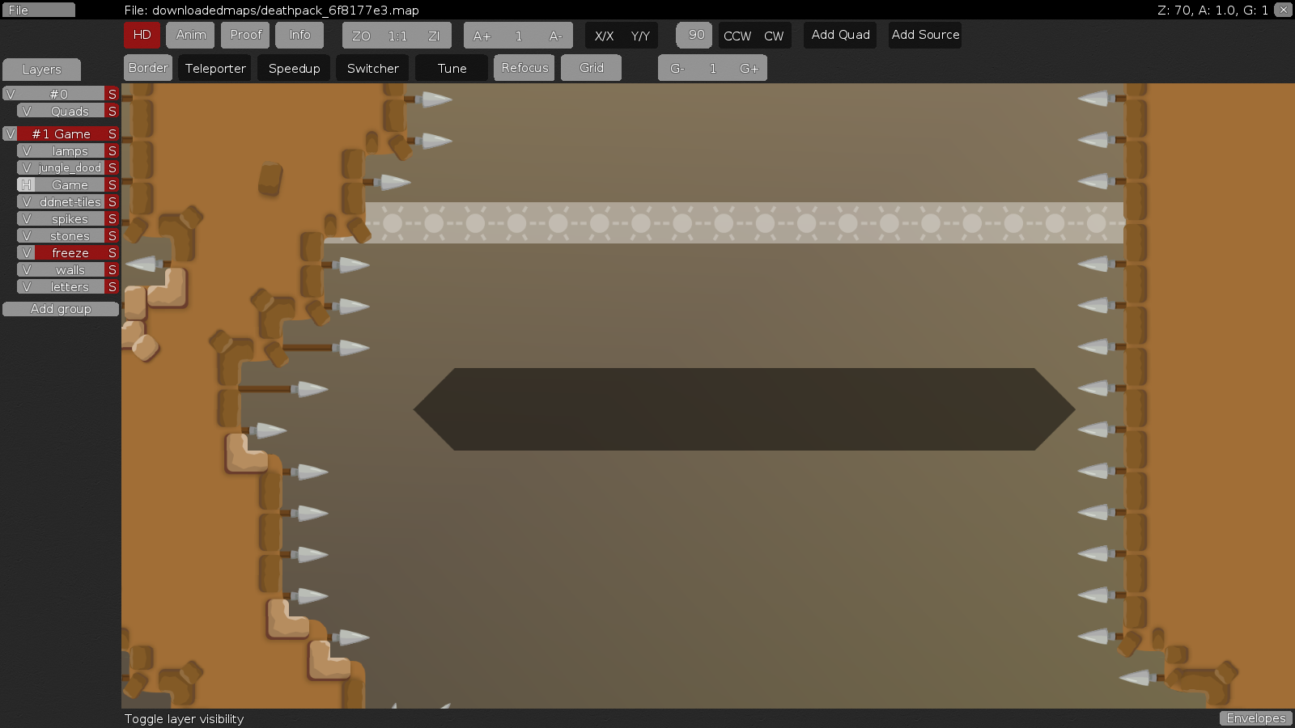
Task: Zoom in with the ZI icon
Action: 435,36
